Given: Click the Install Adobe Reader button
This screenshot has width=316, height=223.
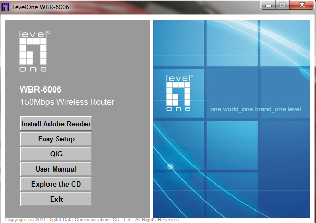Looking at the screenshot, I should (x=56, y=124).
